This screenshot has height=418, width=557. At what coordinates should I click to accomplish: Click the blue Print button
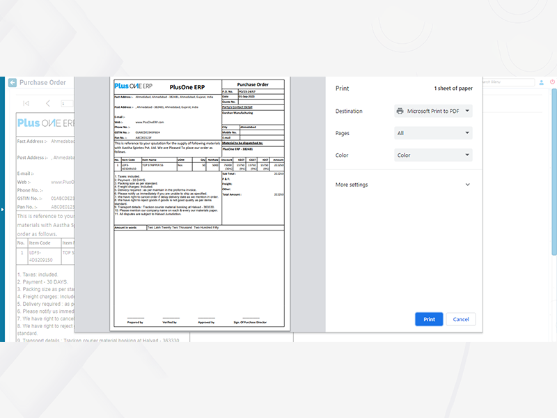(429, 319)
